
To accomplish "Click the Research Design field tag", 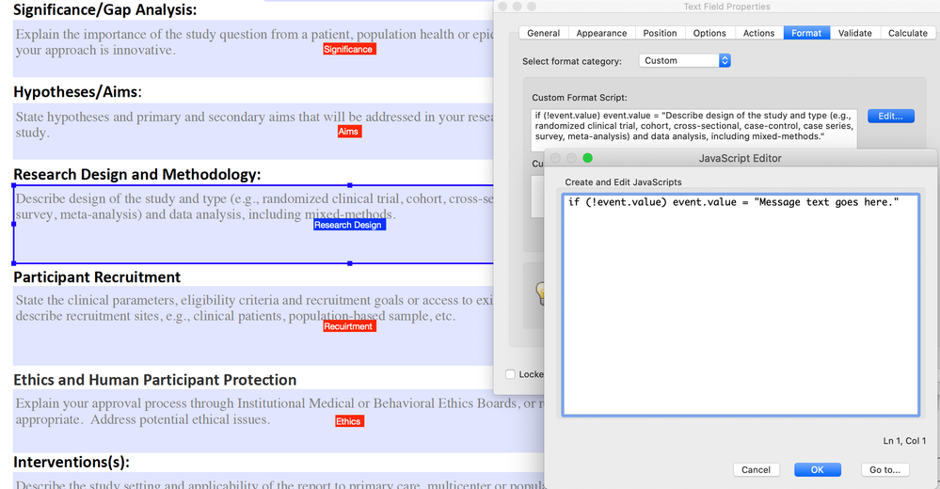I will coord(349,225).
